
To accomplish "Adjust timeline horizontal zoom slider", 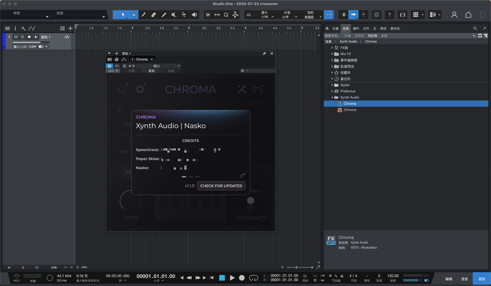I will pyautogui.click(x=300, y=267).
